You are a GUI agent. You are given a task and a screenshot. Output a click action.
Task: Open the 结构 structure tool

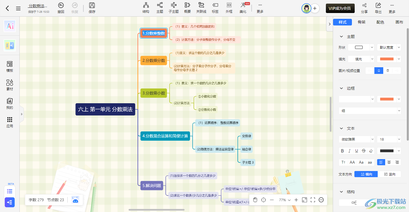click(146, 8)
